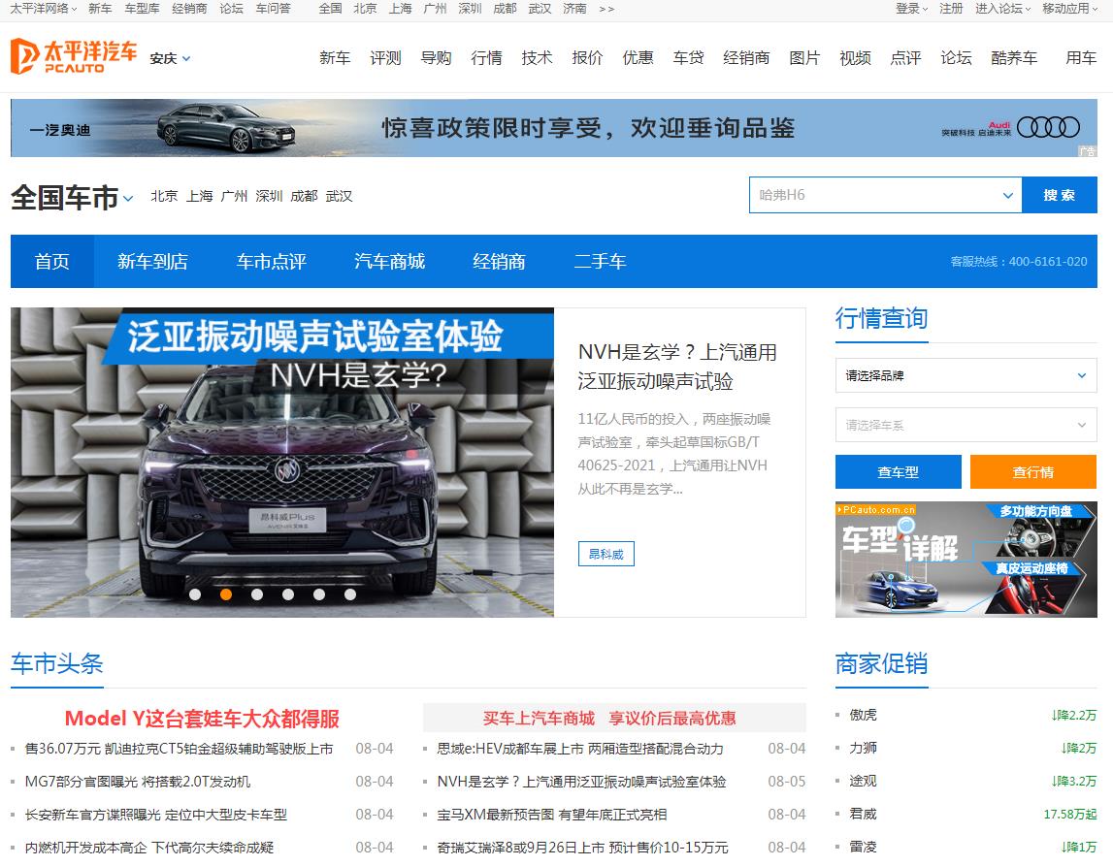Image resolution: width=1113 pixels, height=866 pixels.
Task: Open the 车市点评 tab
Action: (271, 262)
